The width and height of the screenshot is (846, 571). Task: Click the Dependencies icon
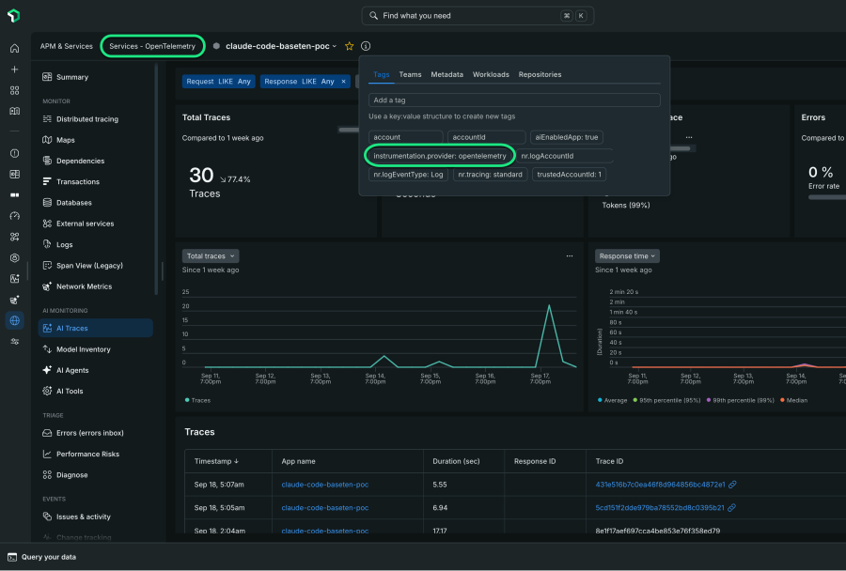click(x=47, y=161)
